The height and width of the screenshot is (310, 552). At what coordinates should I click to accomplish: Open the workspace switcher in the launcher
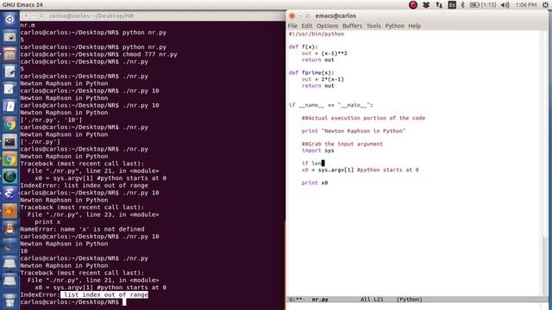[x=9, y=246]
